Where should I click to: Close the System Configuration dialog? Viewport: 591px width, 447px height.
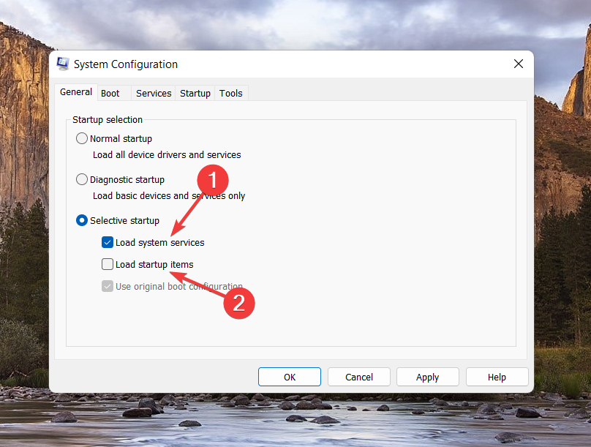[519, 64]
